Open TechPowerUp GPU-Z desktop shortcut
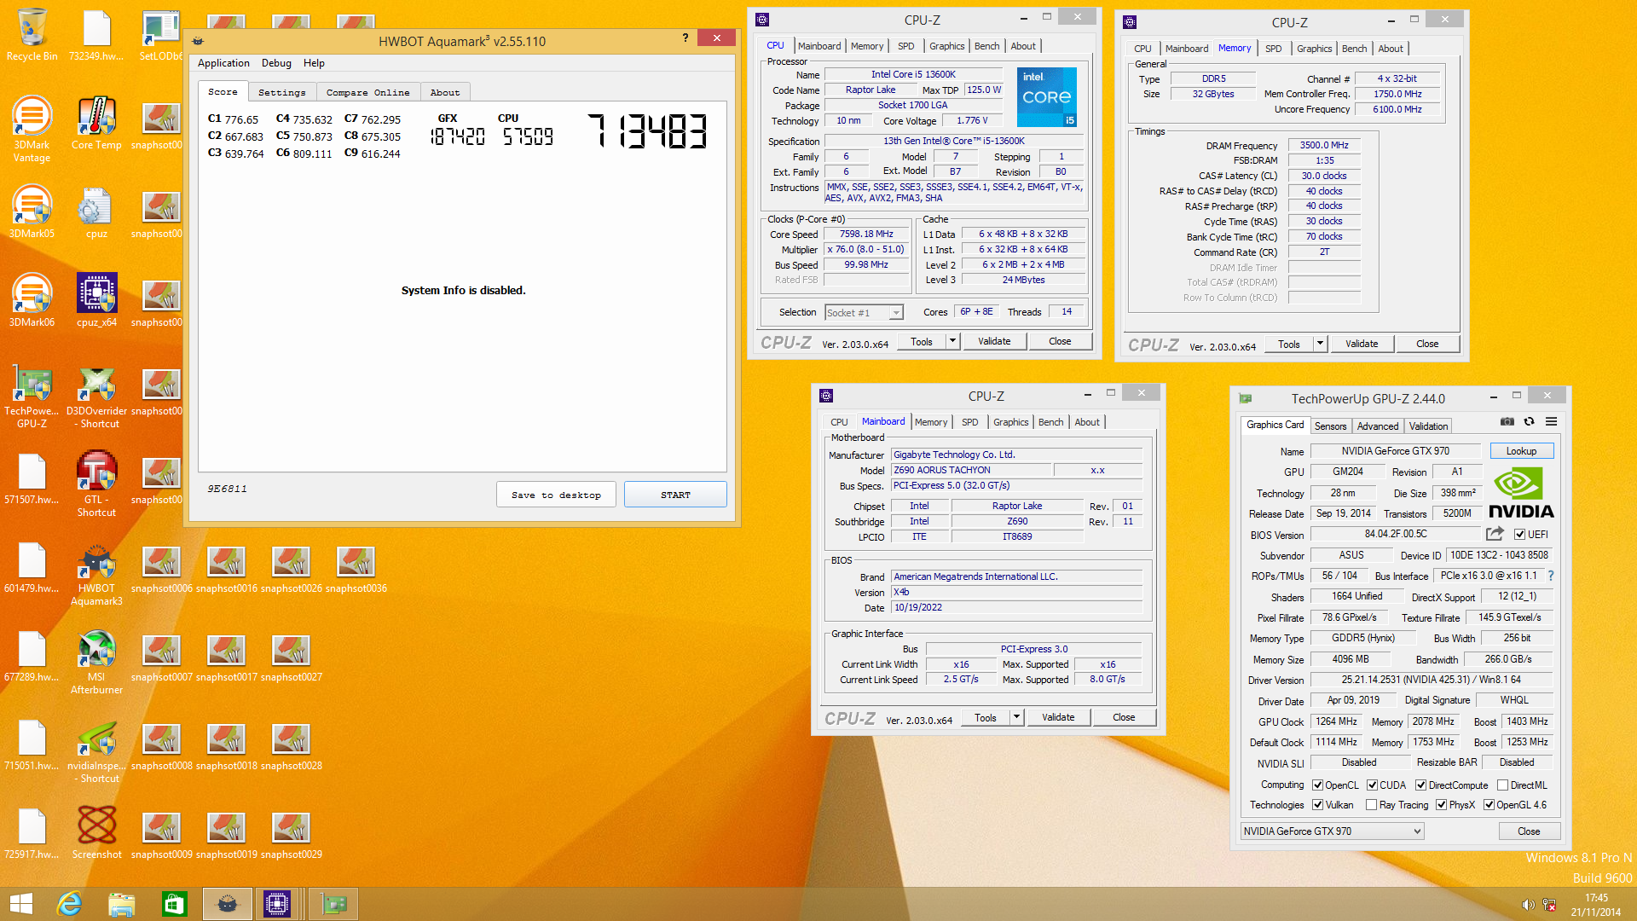 (x=32, y=395)
